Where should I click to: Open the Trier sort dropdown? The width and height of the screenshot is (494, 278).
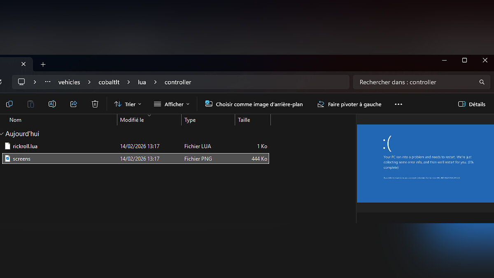(x=128, y=104)
